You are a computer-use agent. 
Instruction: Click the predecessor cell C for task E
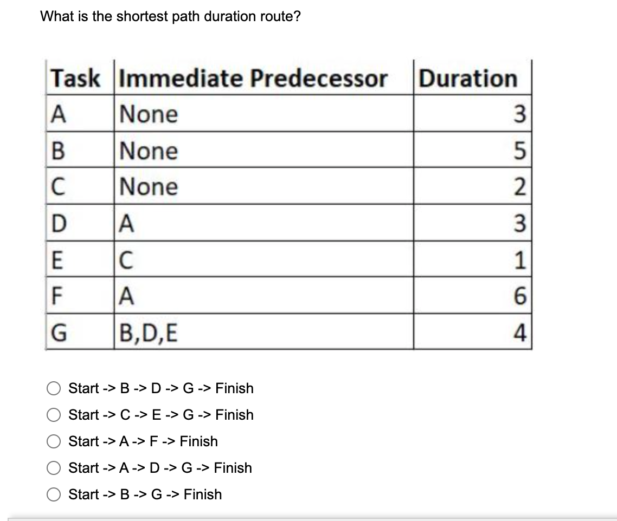(x=263, y=259)
